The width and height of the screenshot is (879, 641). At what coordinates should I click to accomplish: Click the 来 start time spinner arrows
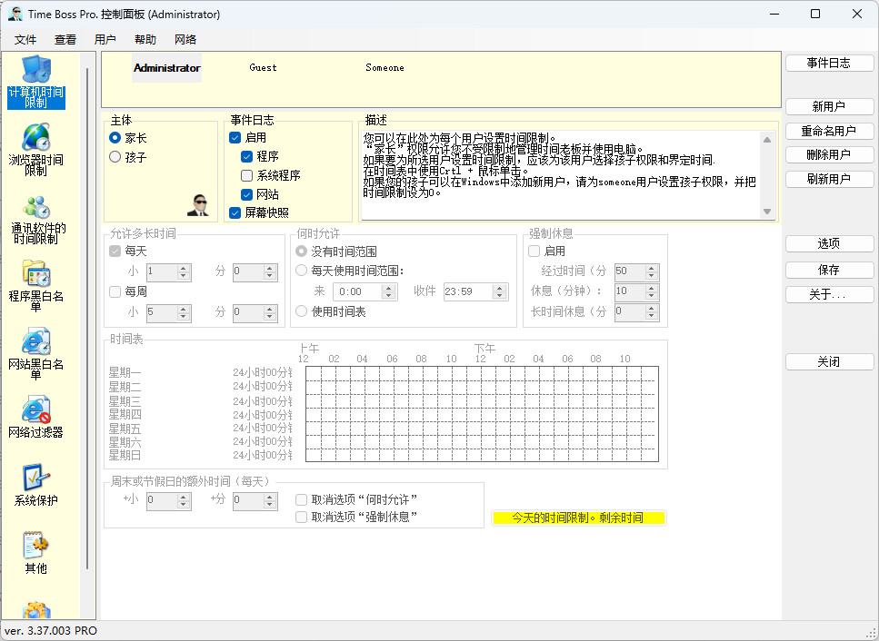tap(388, 291)
